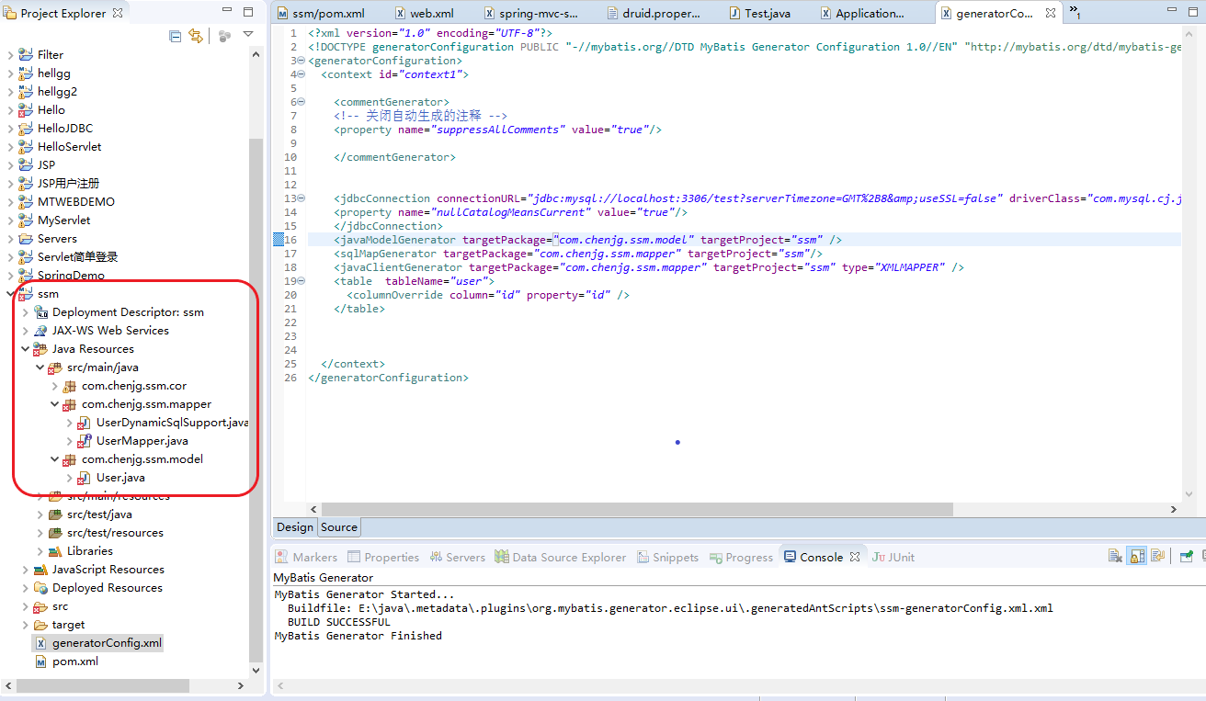Close the Console view tab
The height and width of the screenshot is (701, 1206).
[x=855, y=557]
